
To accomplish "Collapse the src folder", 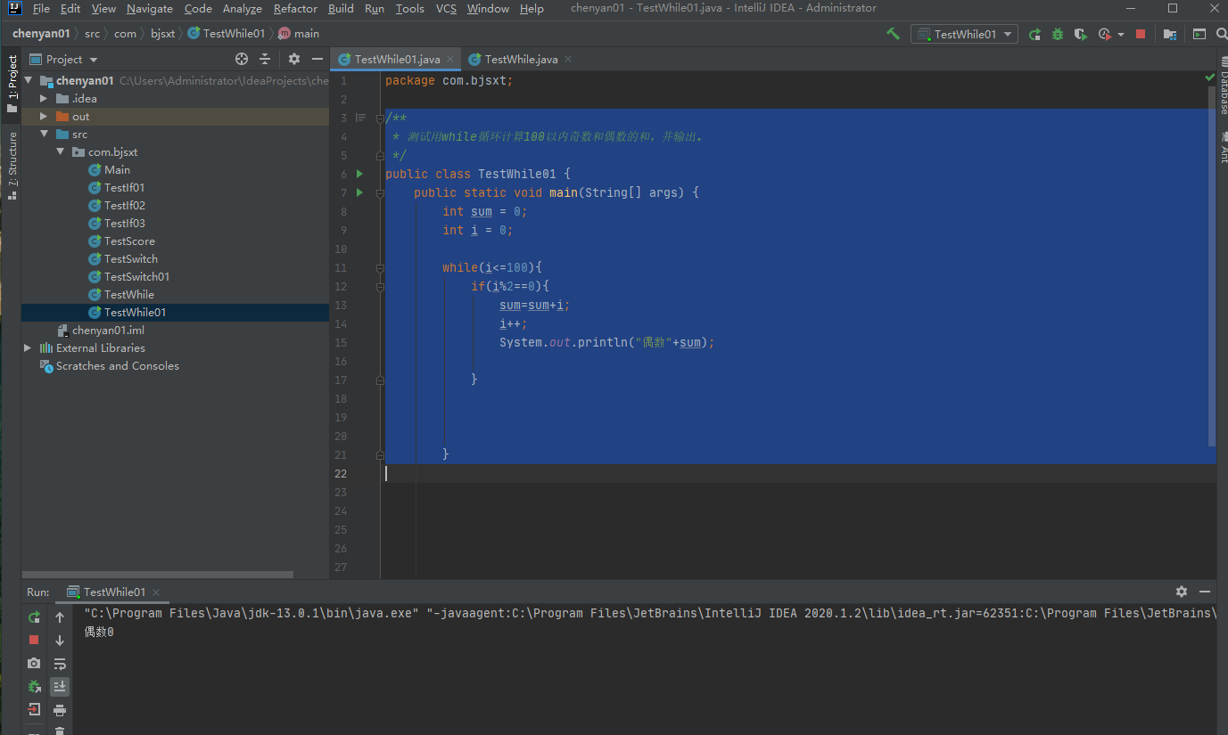I will 44,134.
